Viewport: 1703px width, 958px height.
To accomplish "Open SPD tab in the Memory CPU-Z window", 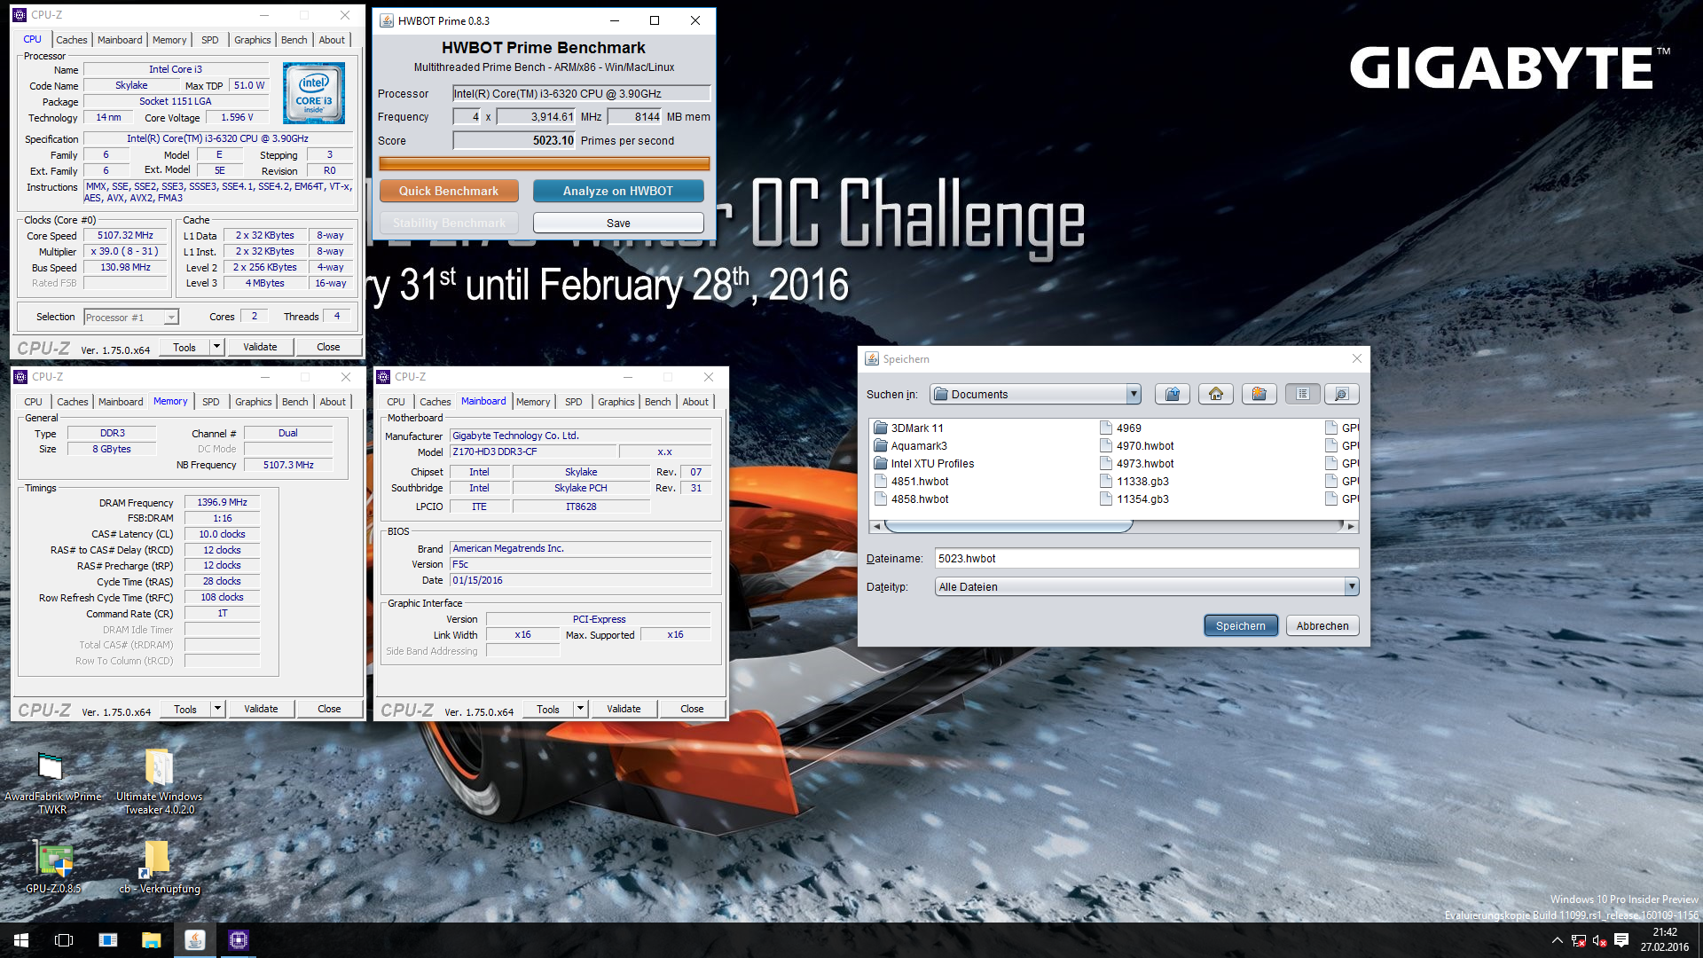I will pos(210,402).
